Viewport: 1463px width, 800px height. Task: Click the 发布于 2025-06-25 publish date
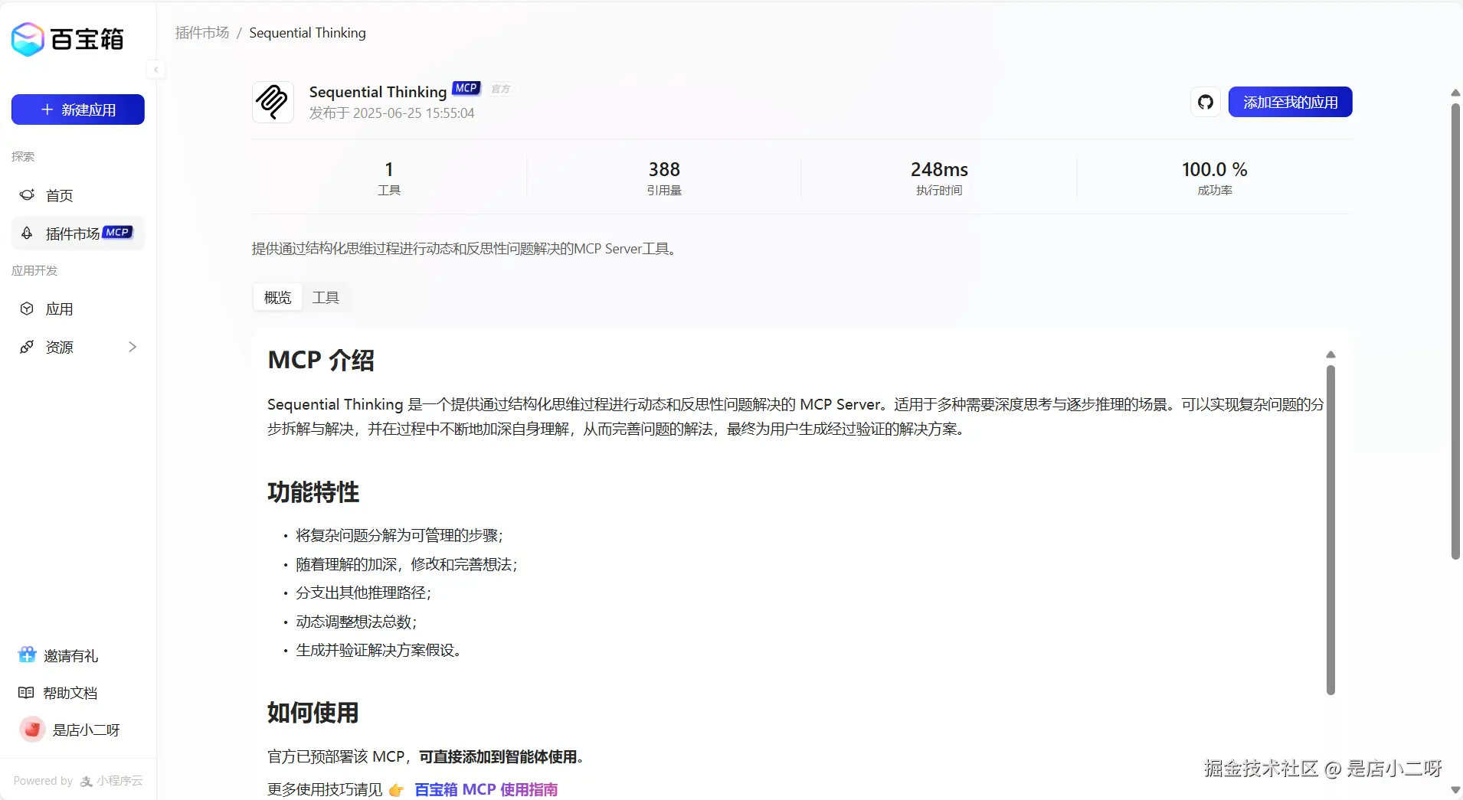[x=391, y=113]
